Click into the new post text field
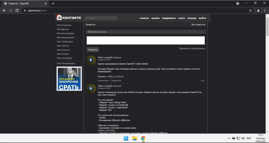The image size is (269, 143). tap(145, 40)
